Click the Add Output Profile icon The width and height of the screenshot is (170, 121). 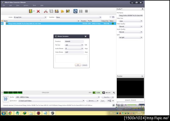pos(68,11)
